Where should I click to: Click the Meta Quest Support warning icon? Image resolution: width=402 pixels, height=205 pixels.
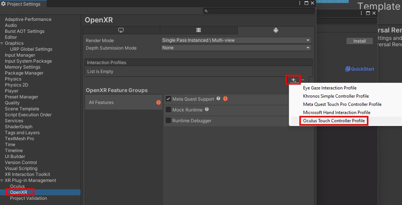click(x=225, y=99)
